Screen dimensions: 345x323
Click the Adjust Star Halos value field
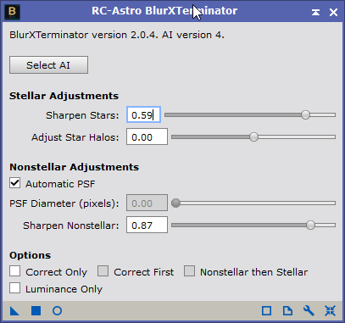click(x=147, y=136)
